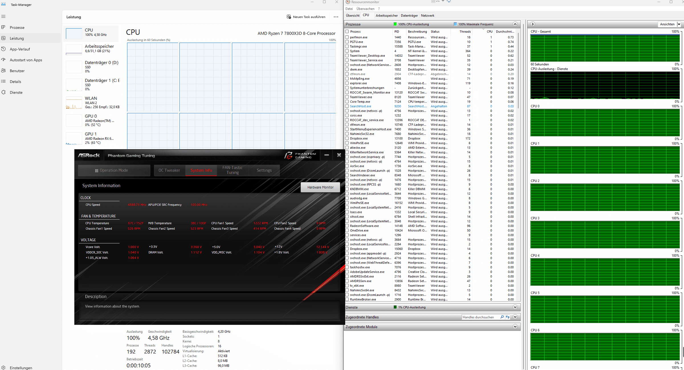684x370 pixels.
Task: Check the Dropbox.exe PID 13100 checkbox
Action: tap(347, 138)
